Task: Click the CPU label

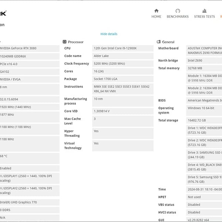Action: point(67,48)
